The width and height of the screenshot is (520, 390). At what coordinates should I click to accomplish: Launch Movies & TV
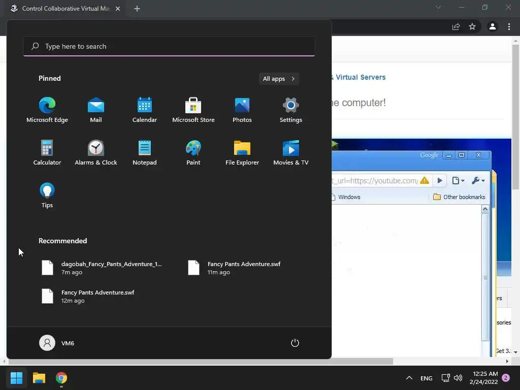(291, 152)
